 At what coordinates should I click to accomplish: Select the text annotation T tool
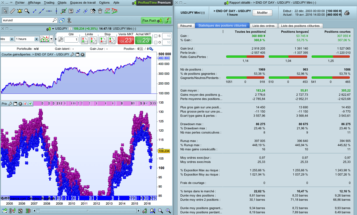click(x=71, y=11)
